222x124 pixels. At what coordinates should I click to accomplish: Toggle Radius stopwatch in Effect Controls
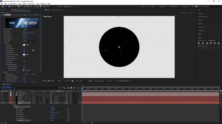pos(5,31)
